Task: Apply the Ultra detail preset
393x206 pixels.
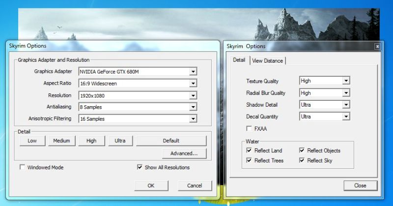Action: [x=120, y=141]
